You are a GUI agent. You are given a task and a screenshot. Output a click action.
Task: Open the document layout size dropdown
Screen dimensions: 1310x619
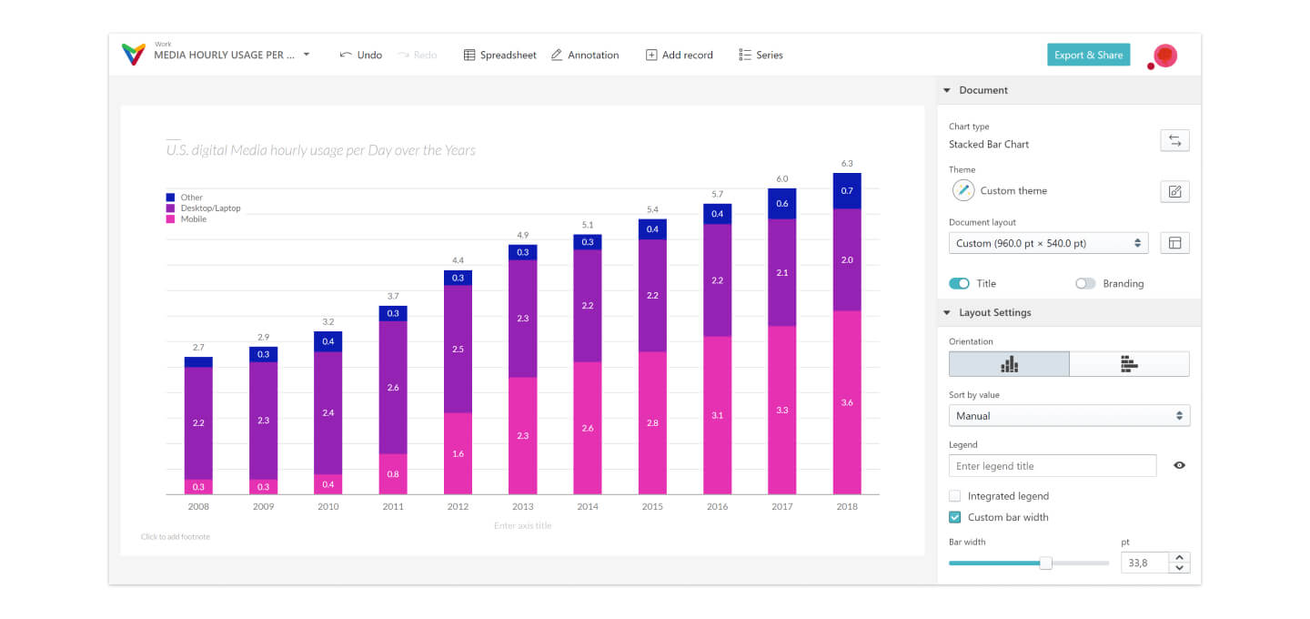tap(1048, 243)
